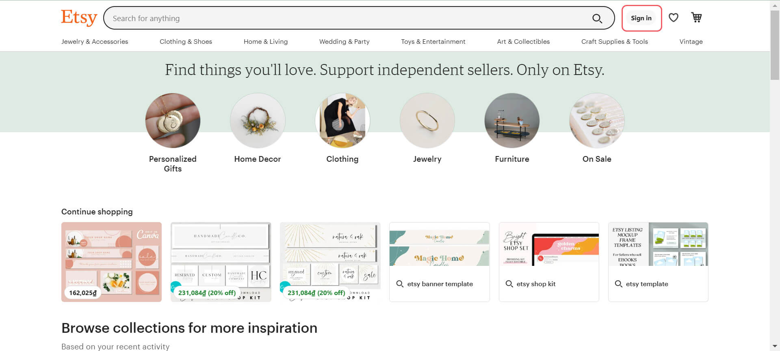Browse the Vintage category

[691, 41]
